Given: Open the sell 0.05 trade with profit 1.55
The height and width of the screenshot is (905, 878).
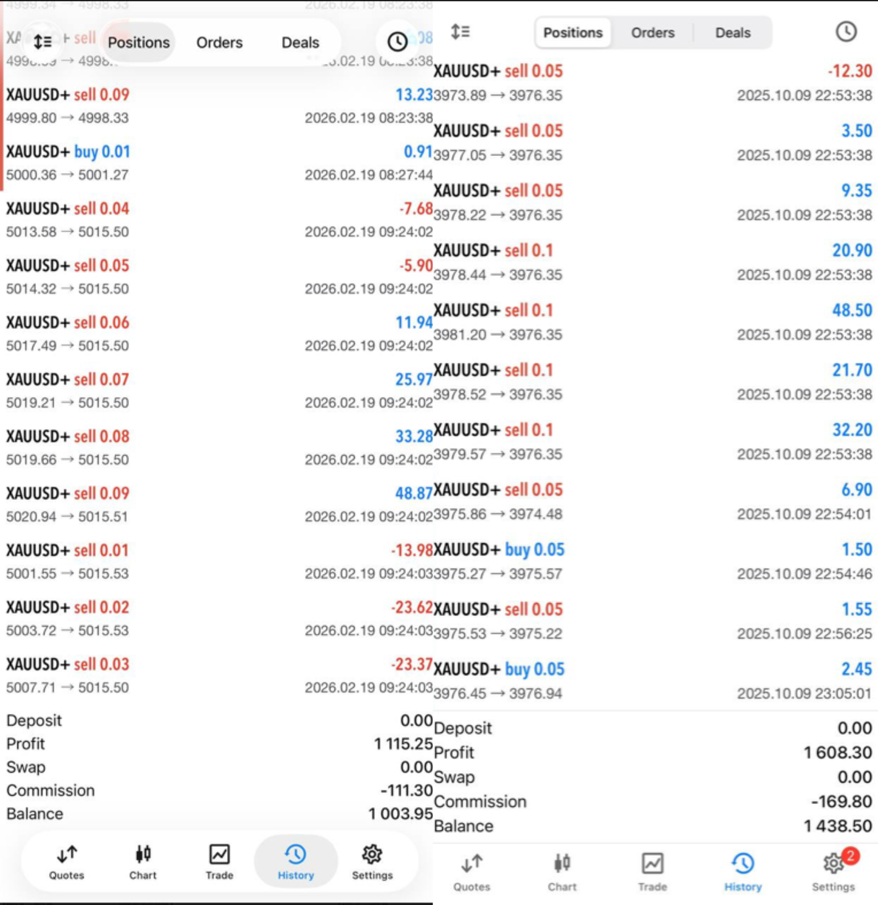Looking at the screenshot, I should [653, 621].
